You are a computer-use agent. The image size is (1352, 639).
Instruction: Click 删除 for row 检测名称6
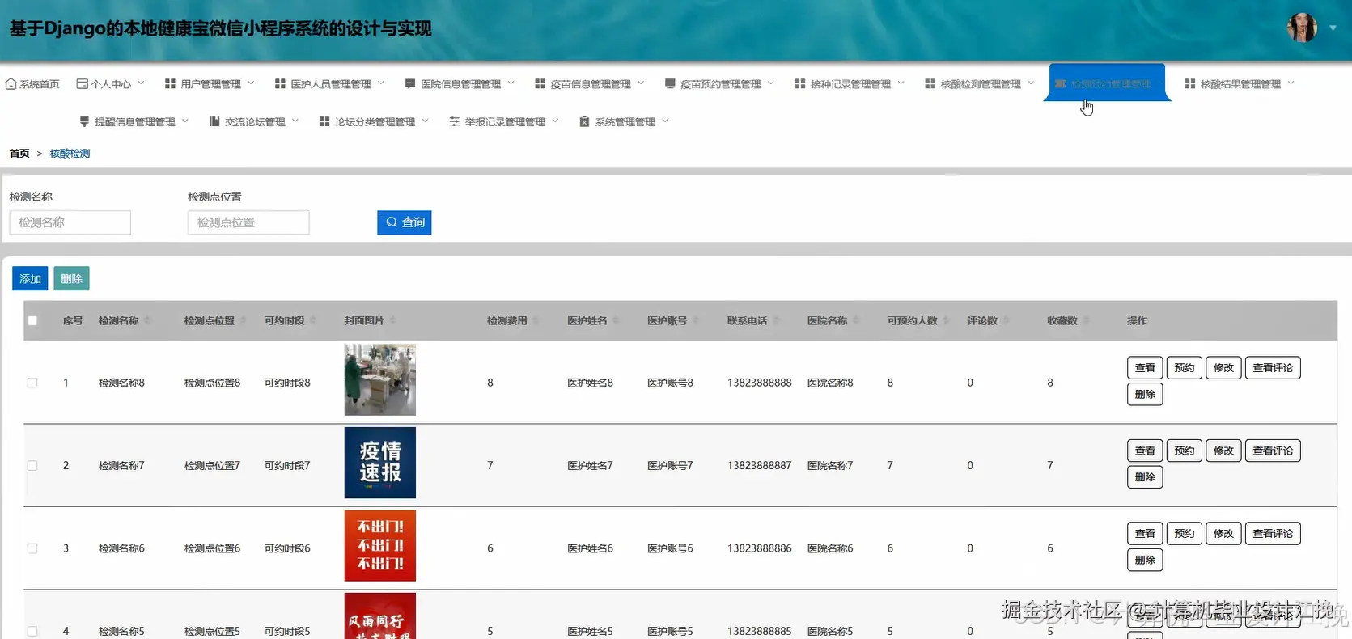pos(1145,560)
